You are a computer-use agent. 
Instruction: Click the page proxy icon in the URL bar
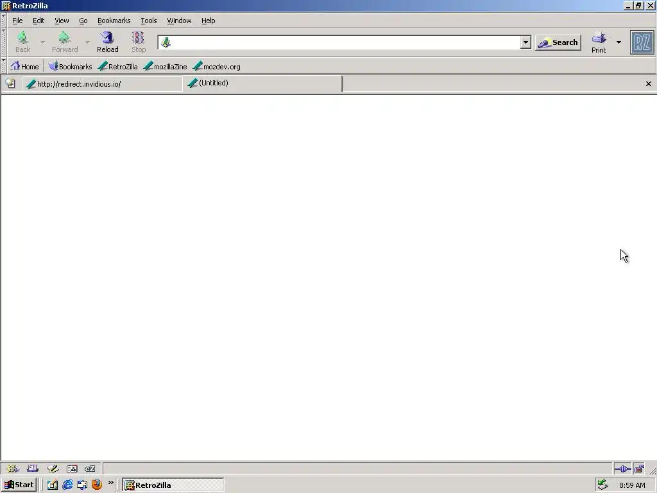point(166,42)
